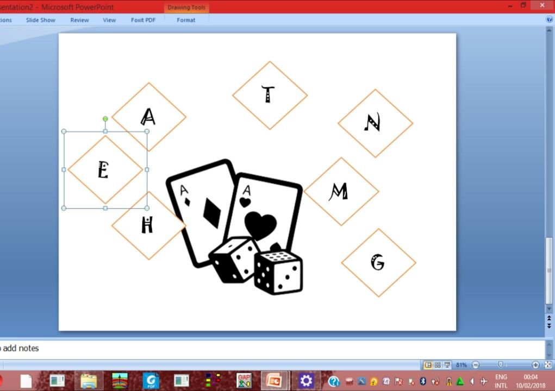
Task: Open the Slide Show ribbon tab
Action: click(x=40, y=20)
